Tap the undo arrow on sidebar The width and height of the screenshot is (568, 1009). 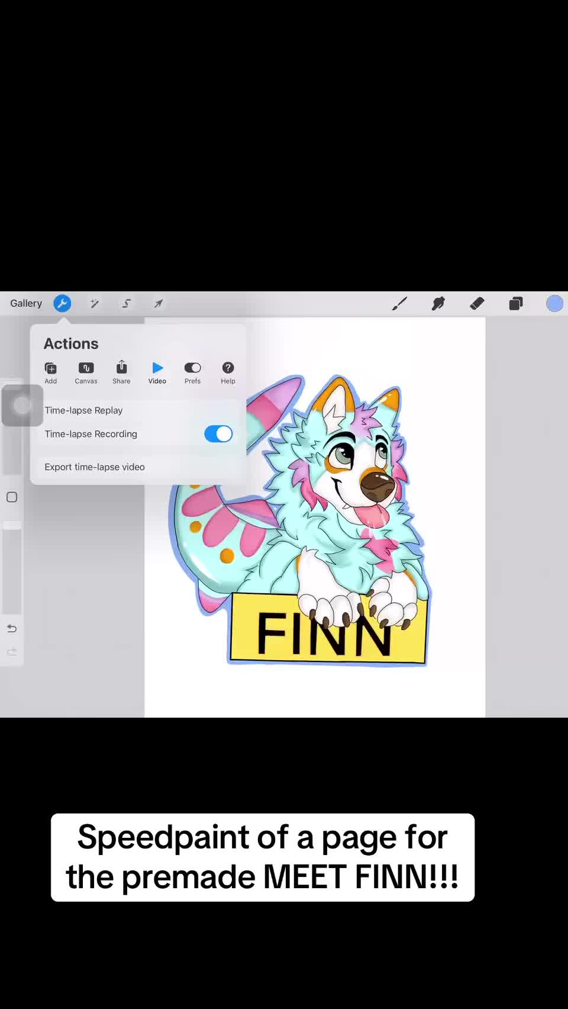[12, 628]
